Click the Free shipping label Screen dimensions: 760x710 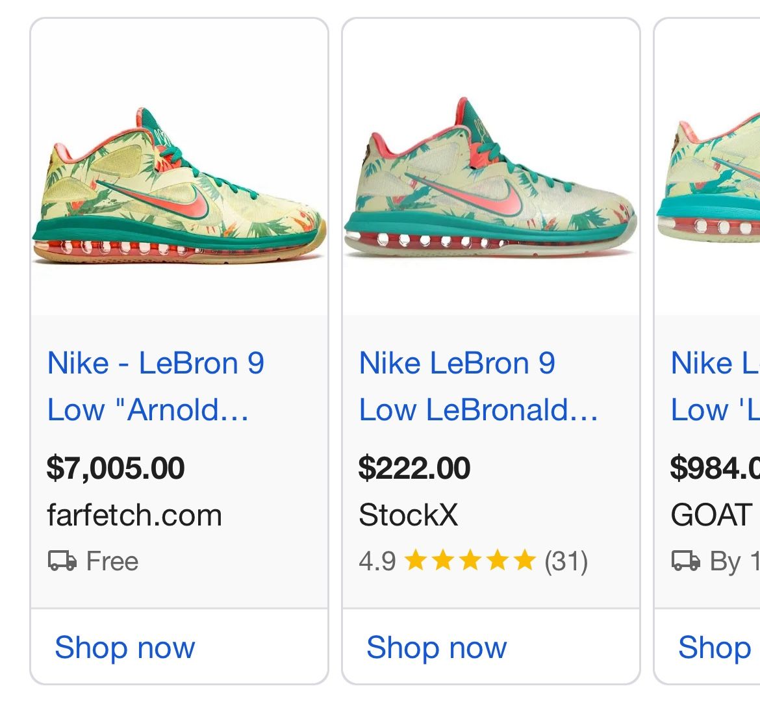[x=112, y=561]
